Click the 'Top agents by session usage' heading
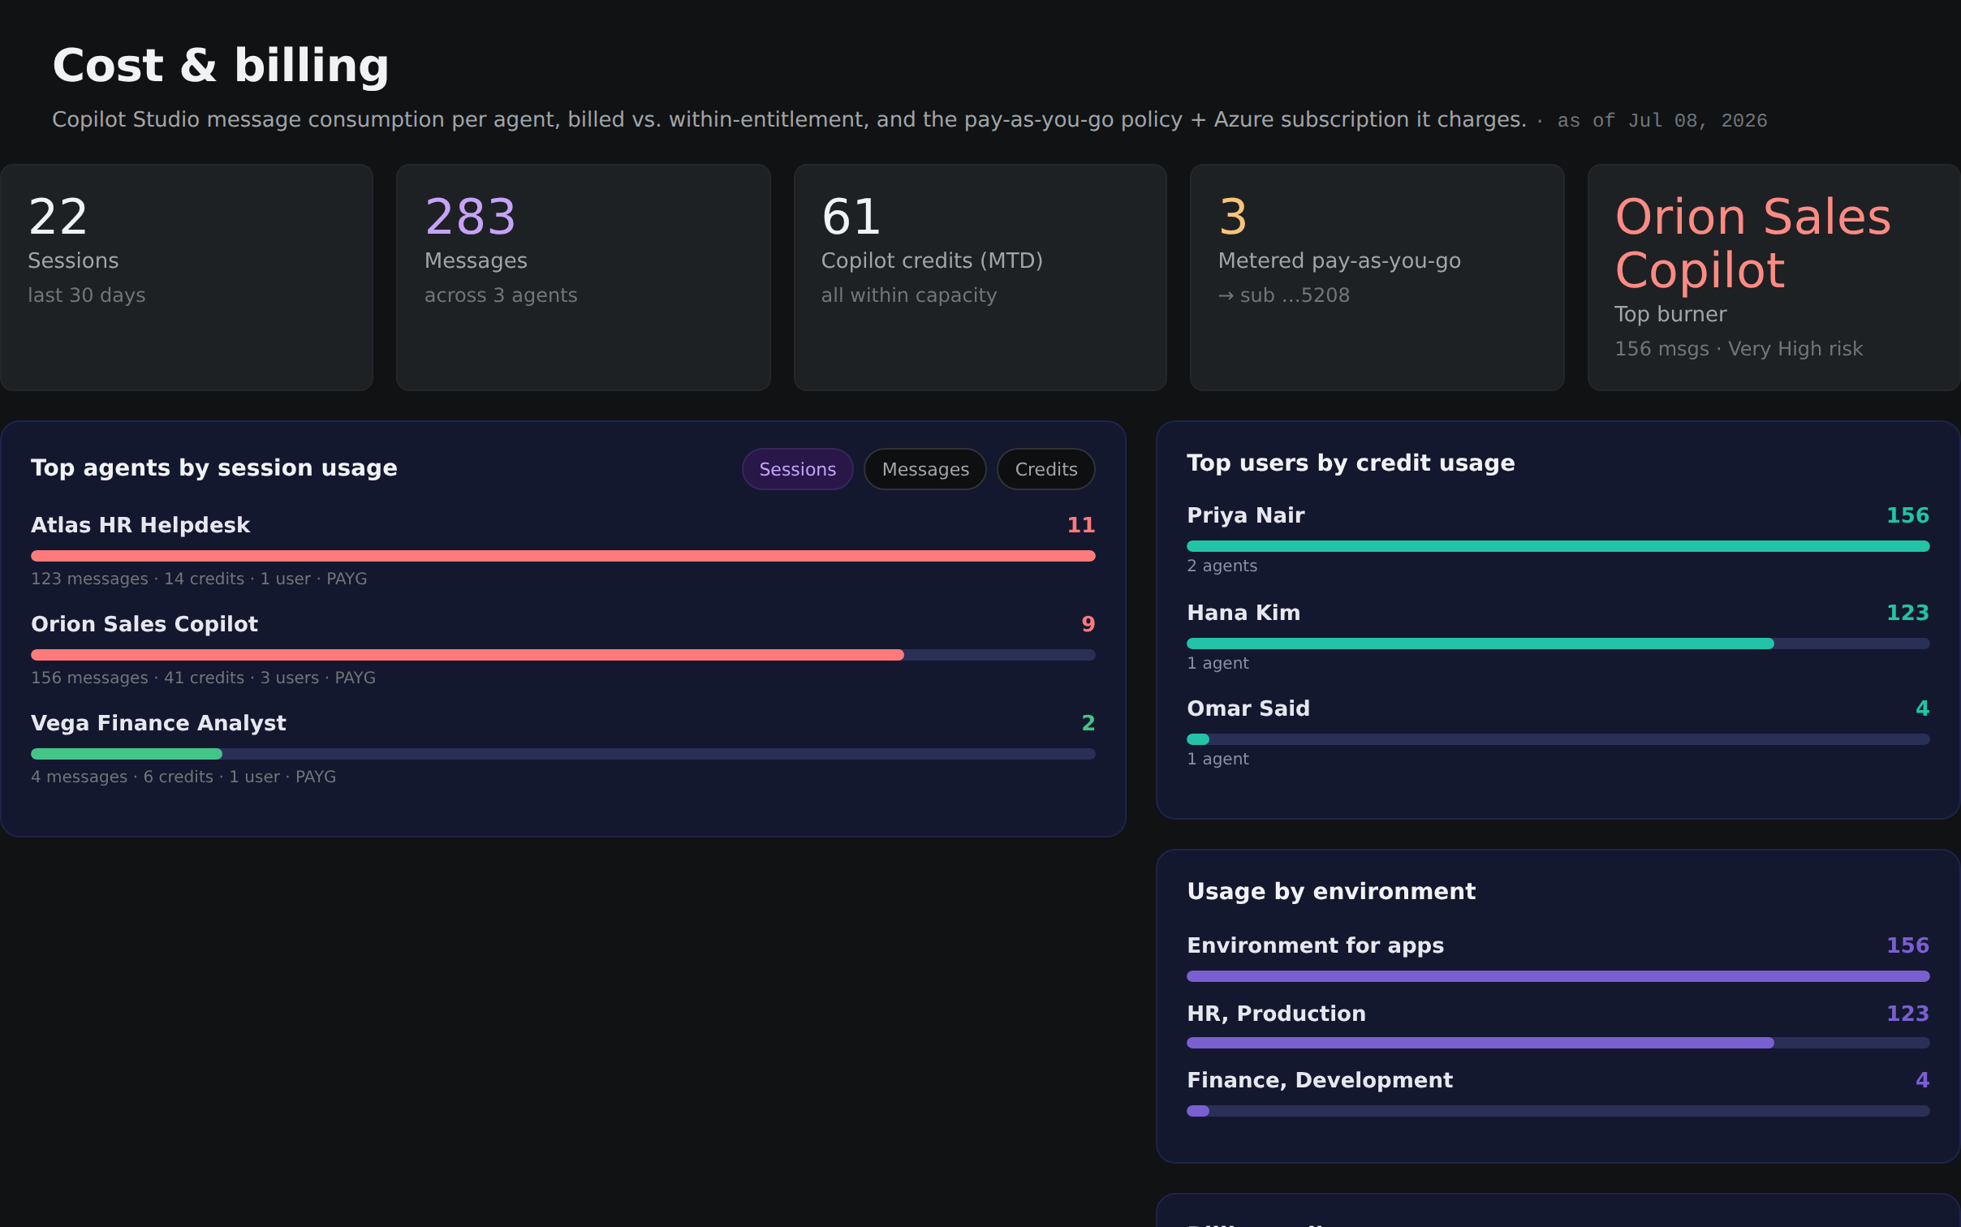1961x1227 pixels. (x=214, y=467)
